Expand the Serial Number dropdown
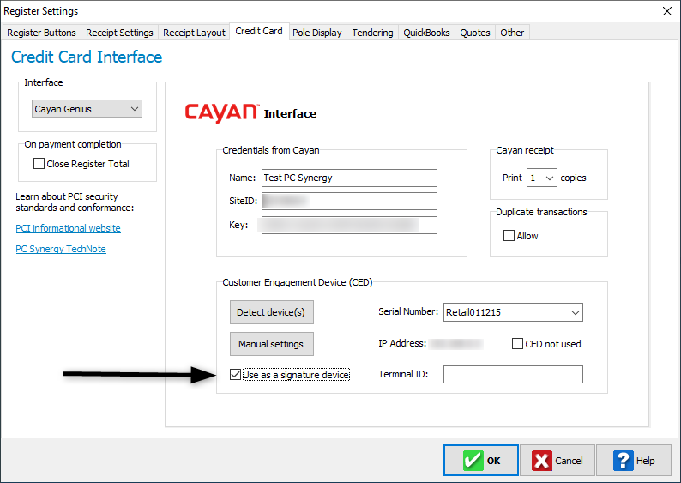The height and width of the screenshot is (483, 681). point(513,312)
